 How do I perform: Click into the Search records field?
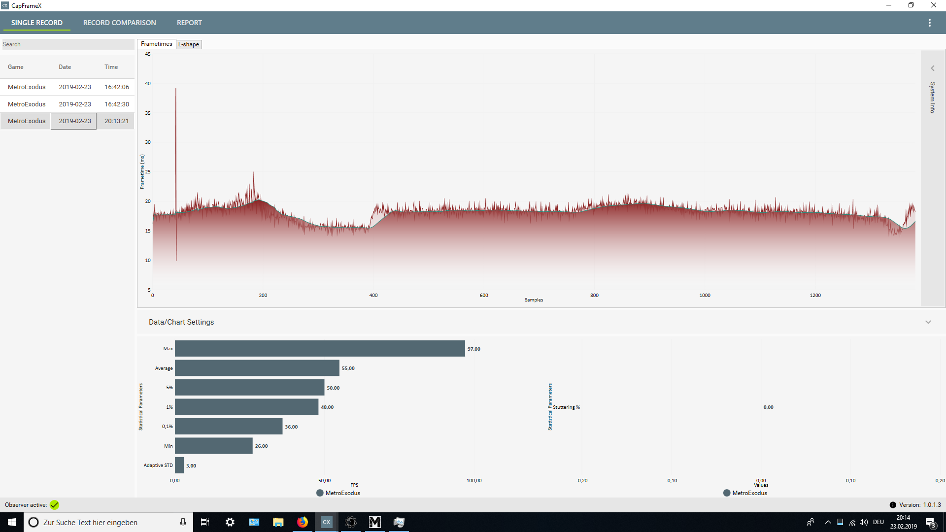coord(68,44)
